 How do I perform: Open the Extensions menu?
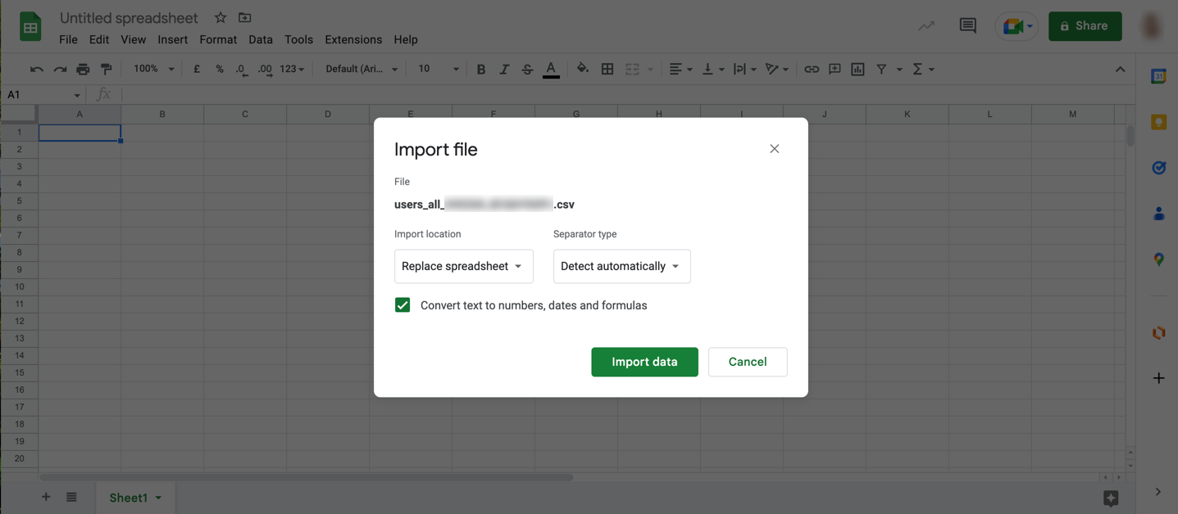pyautogui.click(x=353, y=39)
